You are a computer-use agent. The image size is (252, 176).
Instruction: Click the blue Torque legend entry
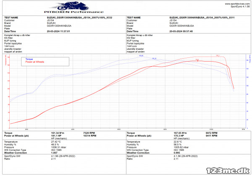29,59
